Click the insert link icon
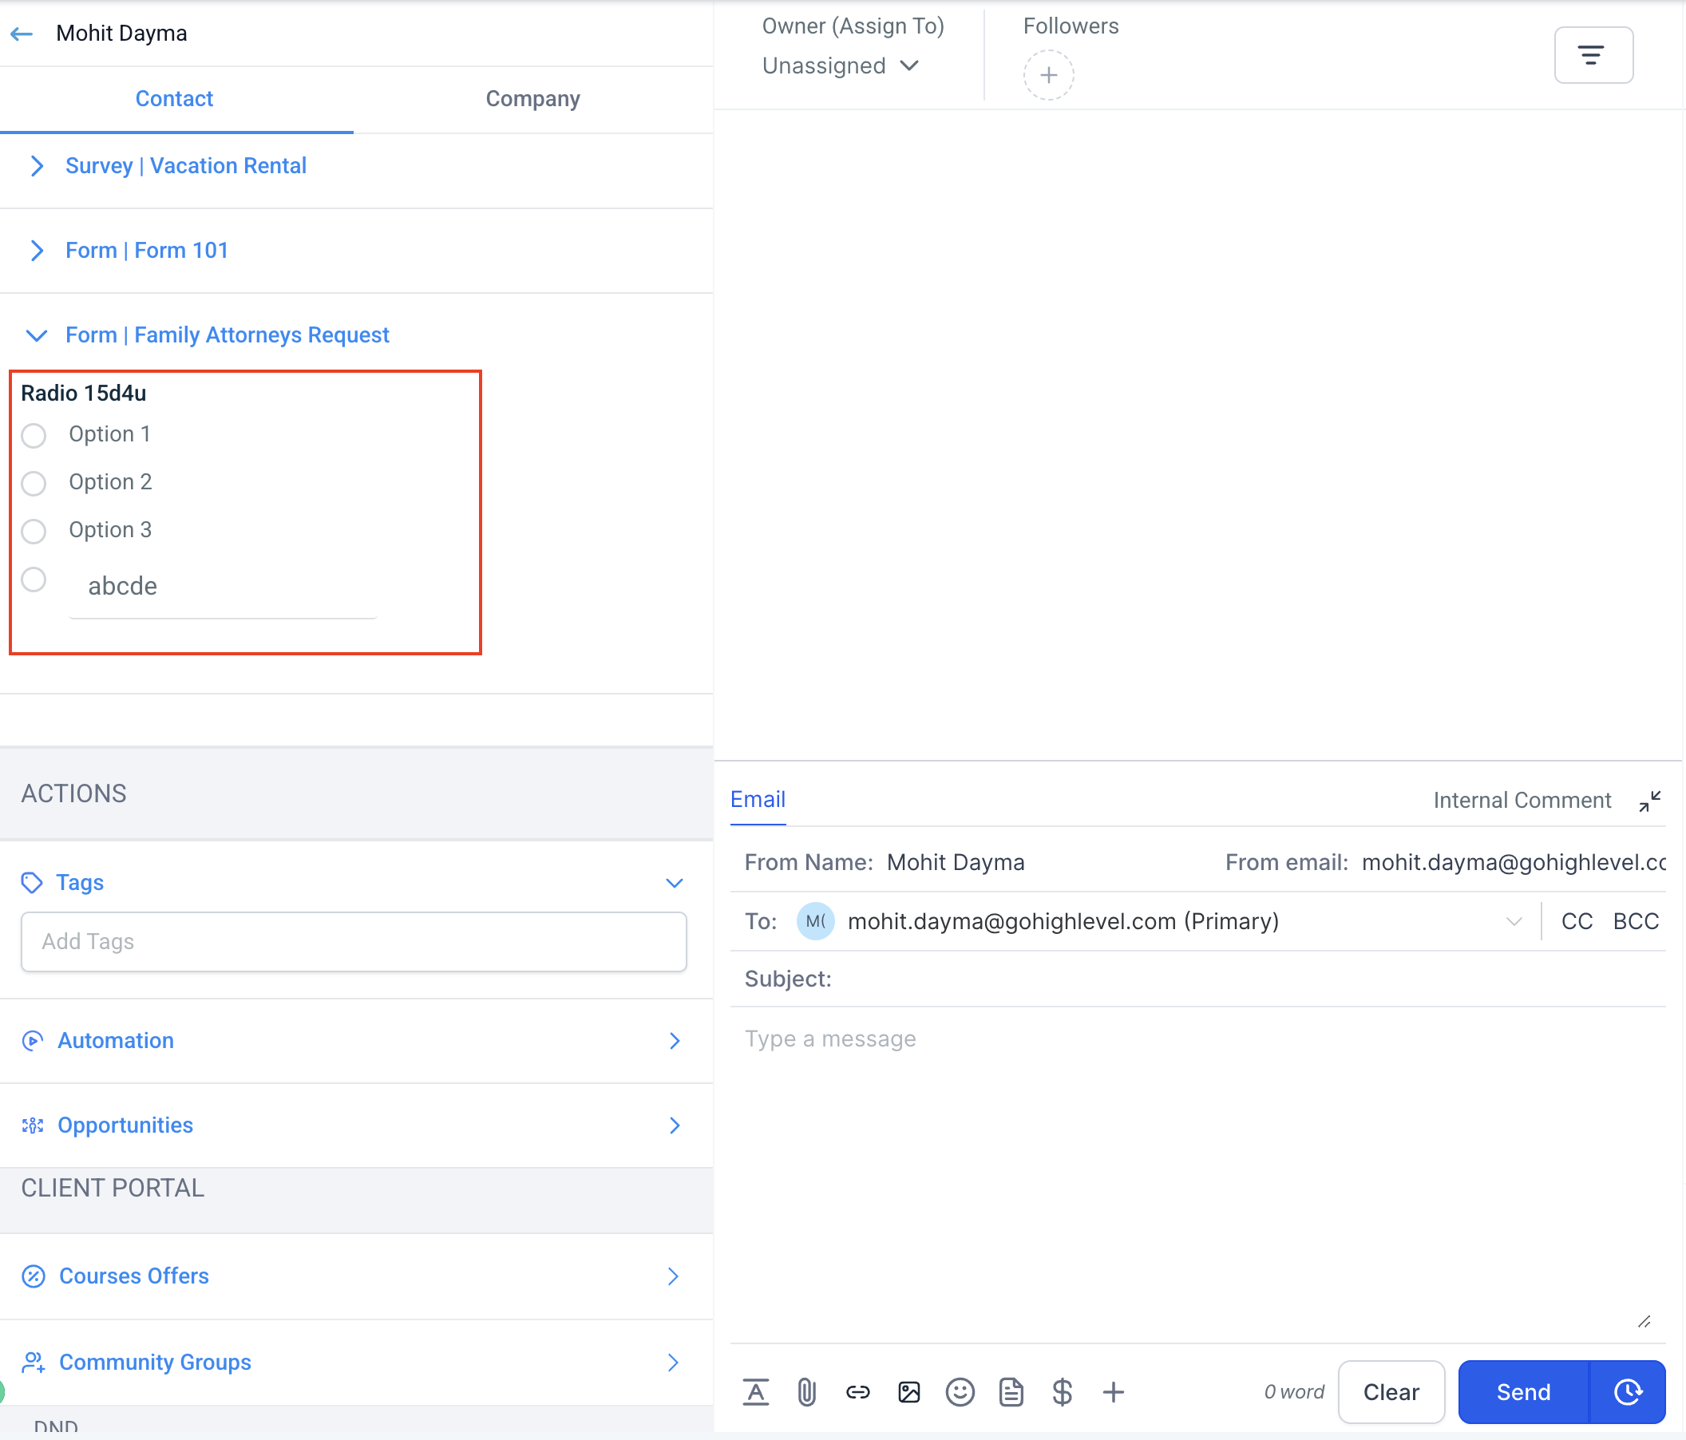 [857, 1392]
